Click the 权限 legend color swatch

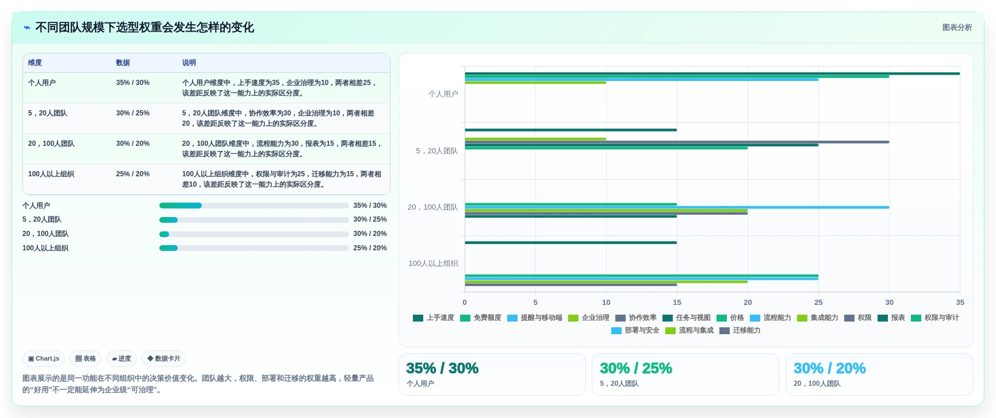click(849, 318)
